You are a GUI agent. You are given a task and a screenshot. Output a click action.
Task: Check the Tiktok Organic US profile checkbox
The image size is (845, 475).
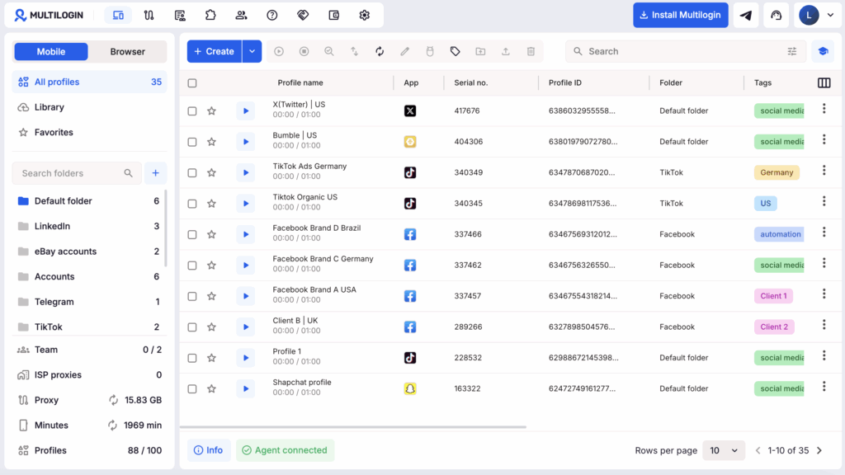[x=192, y=204]
